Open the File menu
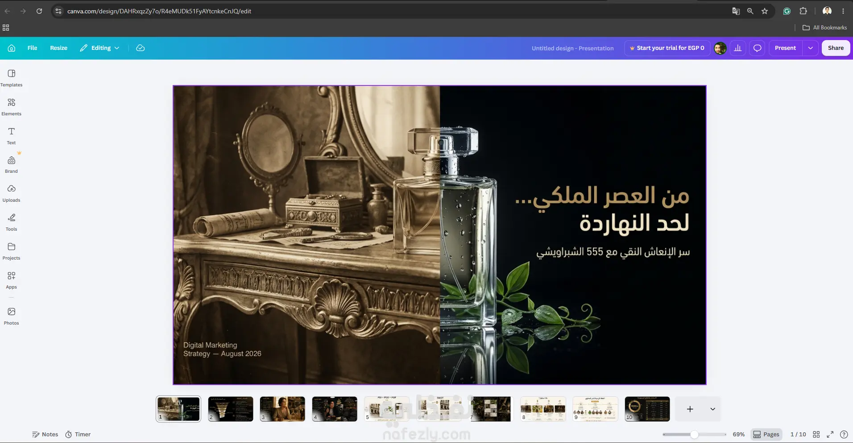The image size is (853, 443). tap(32, 48)
